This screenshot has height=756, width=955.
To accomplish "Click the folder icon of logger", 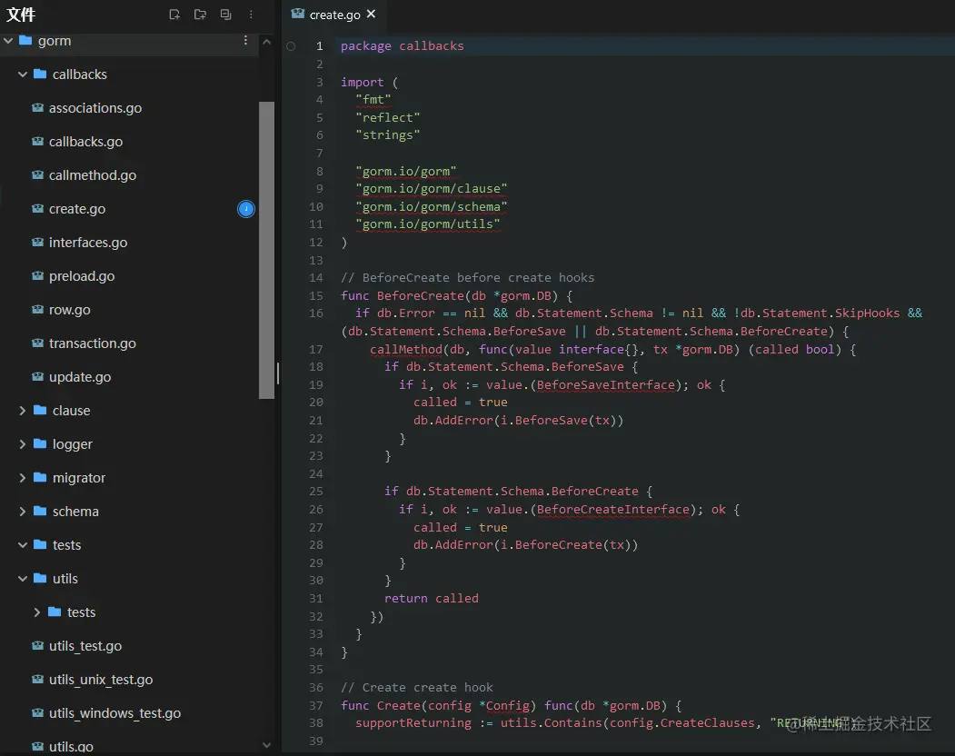I will click(40, 443).
